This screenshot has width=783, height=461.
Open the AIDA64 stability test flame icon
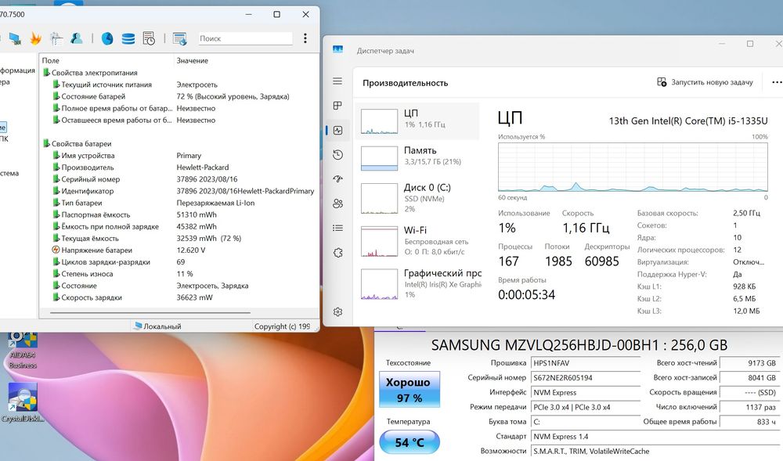tap(35, 38)
